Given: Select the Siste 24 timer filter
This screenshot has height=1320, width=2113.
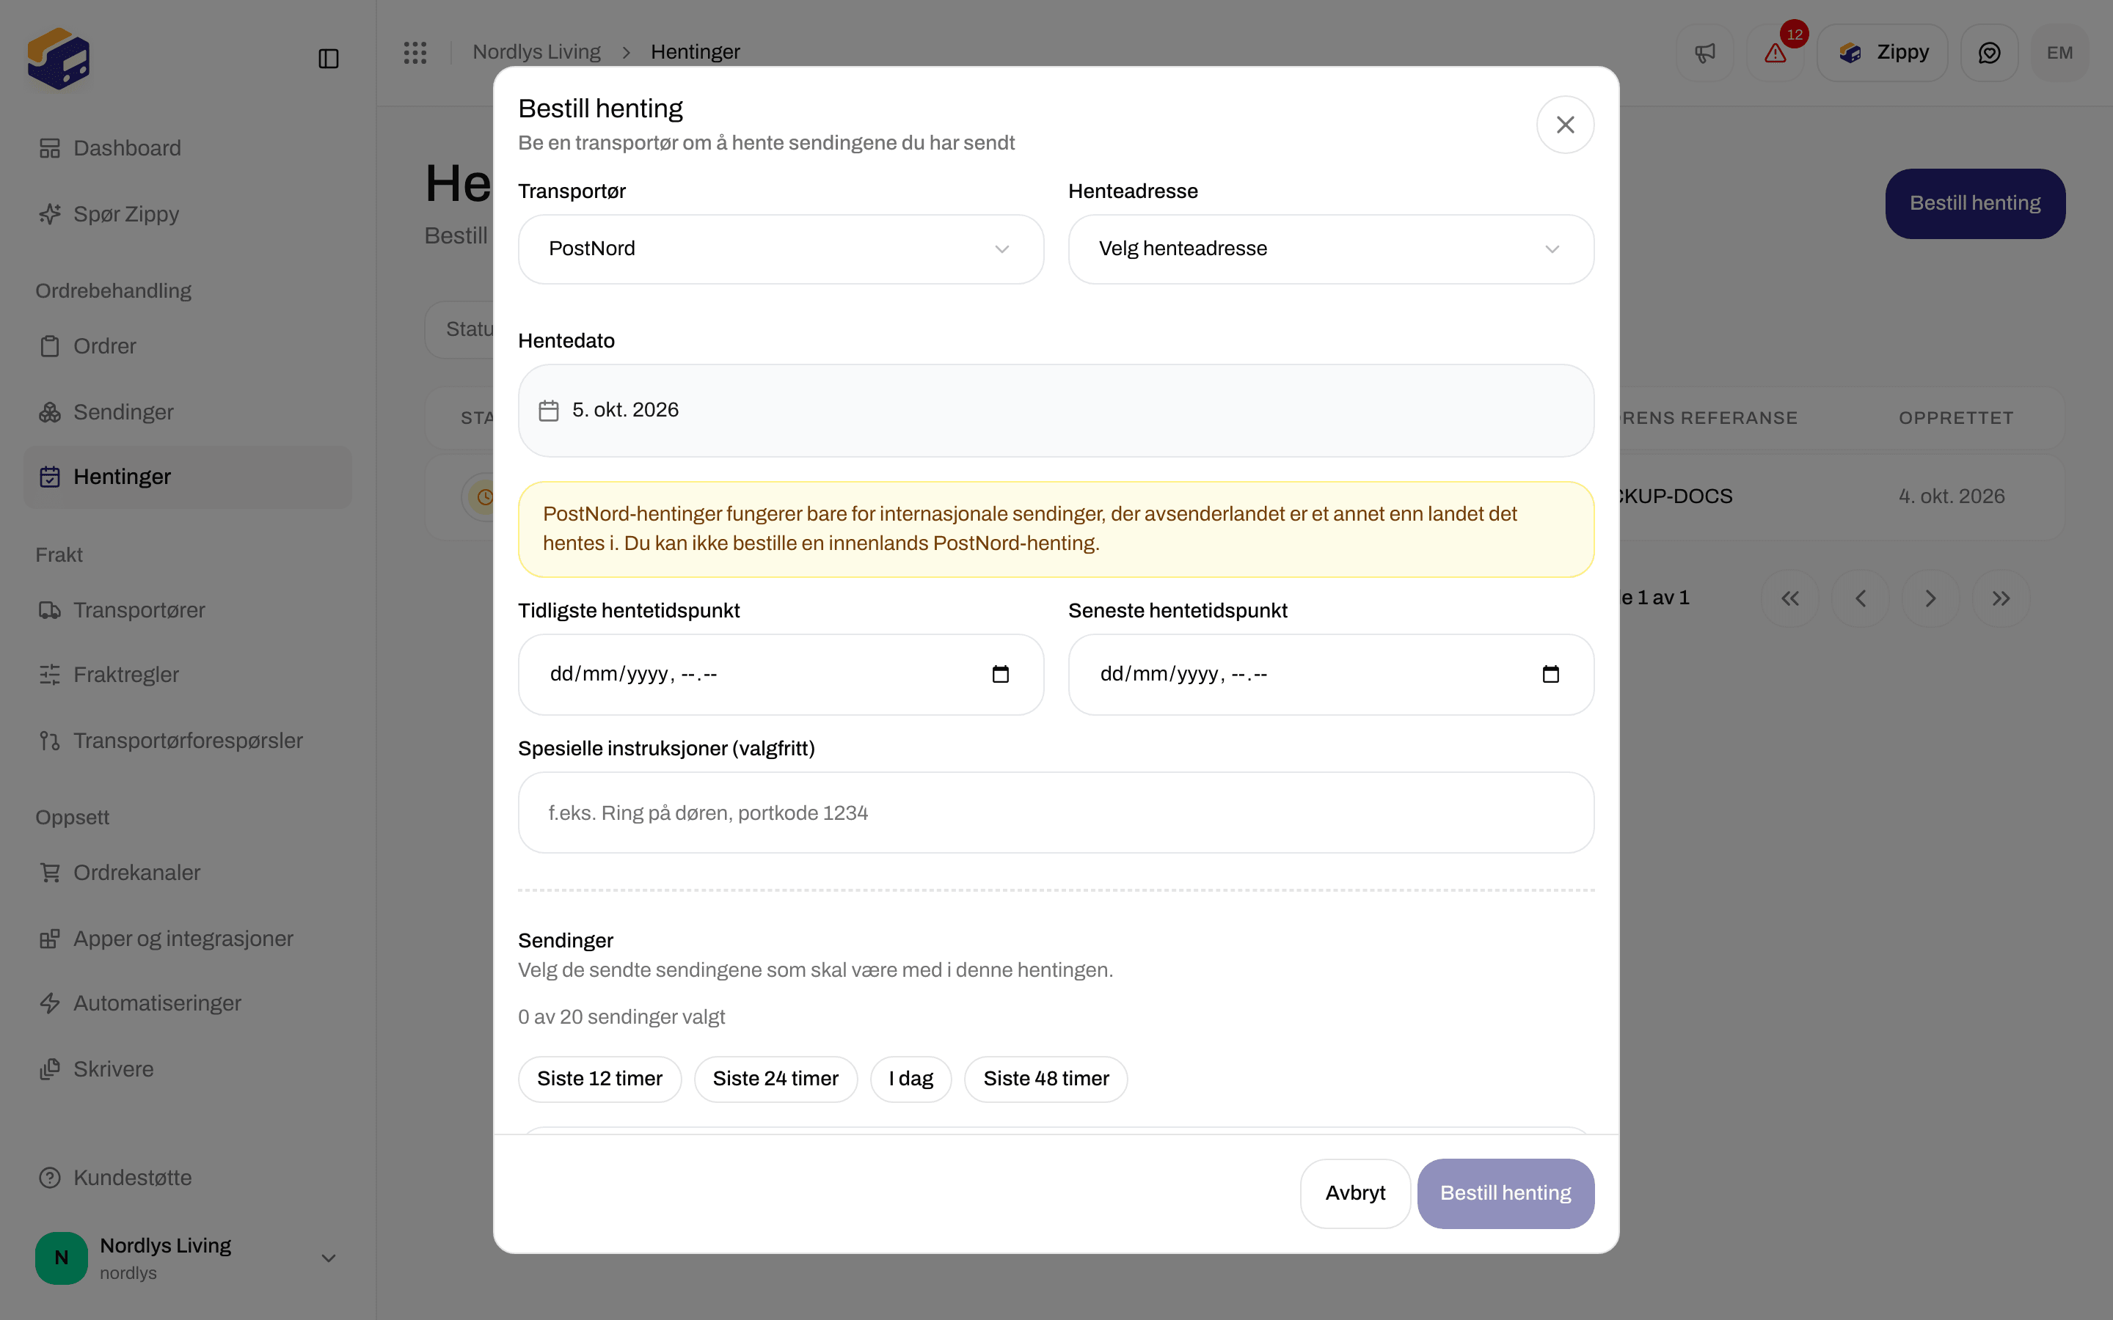Looking at the screenshot, I should click(776, 1079).
